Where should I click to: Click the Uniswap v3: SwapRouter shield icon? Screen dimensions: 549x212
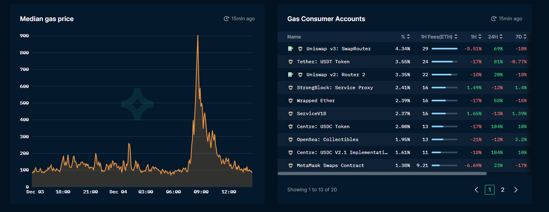(300, 49)
